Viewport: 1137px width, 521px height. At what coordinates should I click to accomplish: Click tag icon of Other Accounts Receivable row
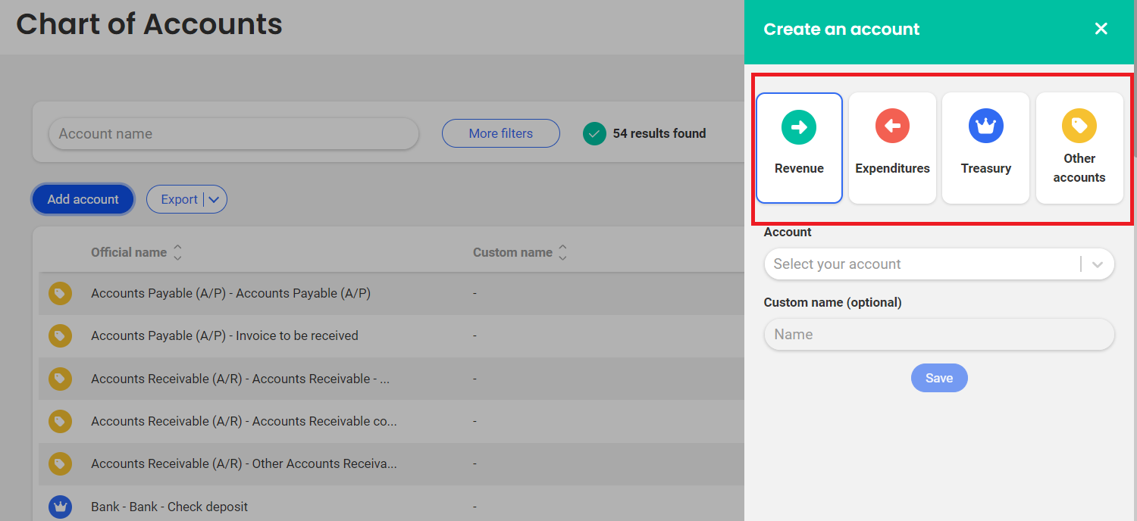point(61,463)
